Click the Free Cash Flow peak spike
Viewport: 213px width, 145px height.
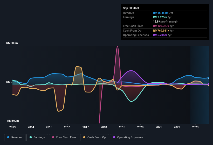pyautogui.click(x=118, y=47)
